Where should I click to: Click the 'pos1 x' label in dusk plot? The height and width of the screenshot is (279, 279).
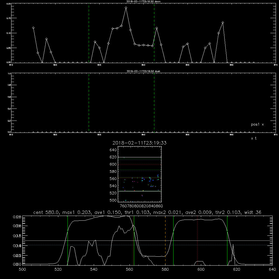click(257, 124)
